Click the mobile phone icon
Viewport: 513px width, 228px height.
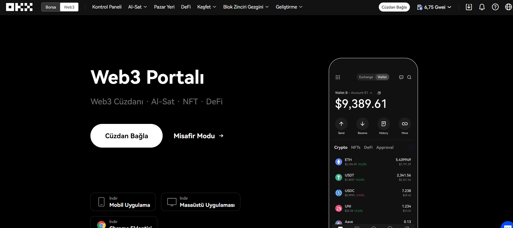[x=101, y=202]
